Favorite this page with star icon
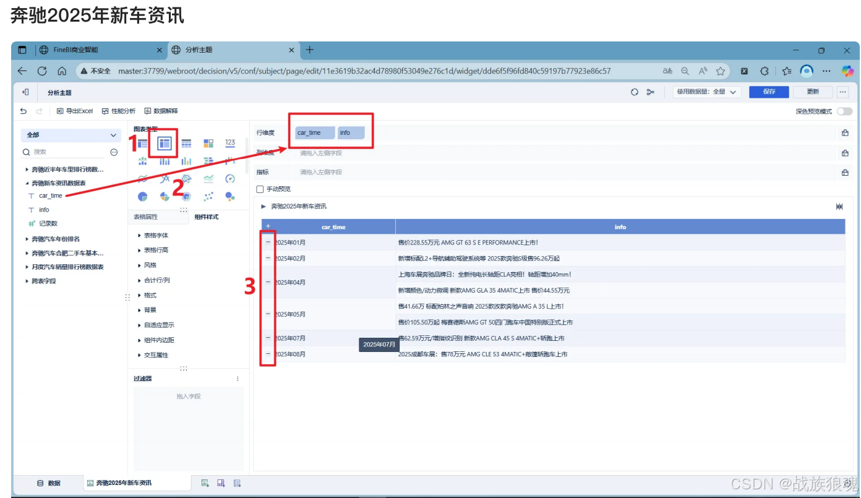The height and width of the screenshot is (498, 861). click(x=721, y=71)
